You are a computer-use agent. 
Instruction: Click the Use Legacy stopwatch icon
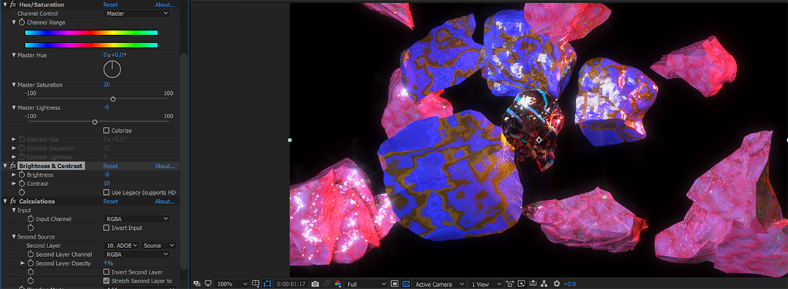[x=22, y=192]
